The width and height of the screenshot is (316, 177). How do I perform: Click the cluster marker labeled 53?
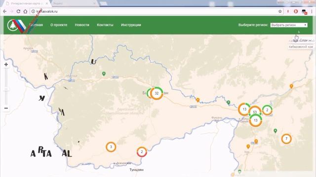pyautogui.click(x=255, y=112)
